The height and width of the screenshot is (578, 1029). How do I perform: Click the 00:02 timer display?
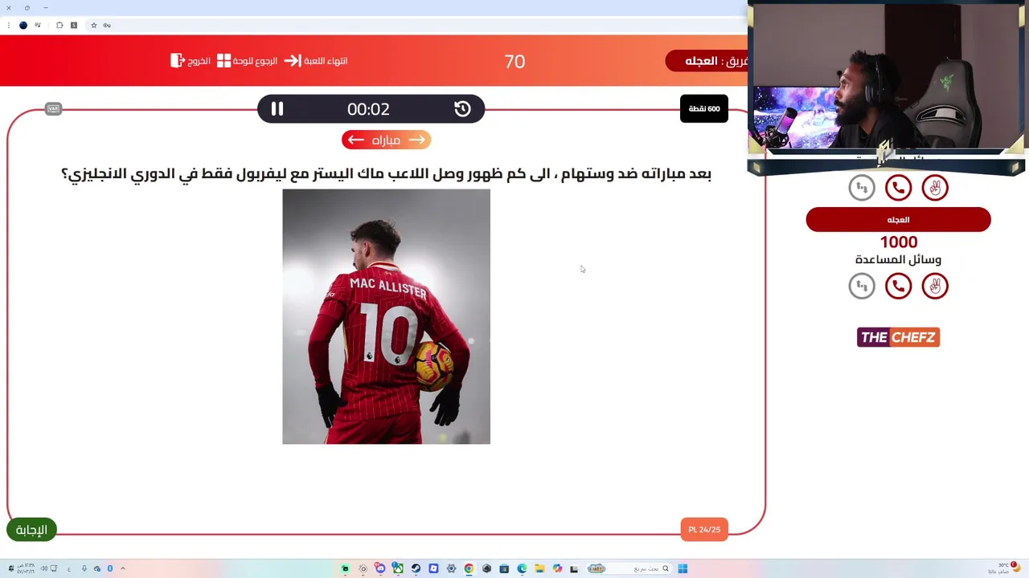[x=368, y=108]
